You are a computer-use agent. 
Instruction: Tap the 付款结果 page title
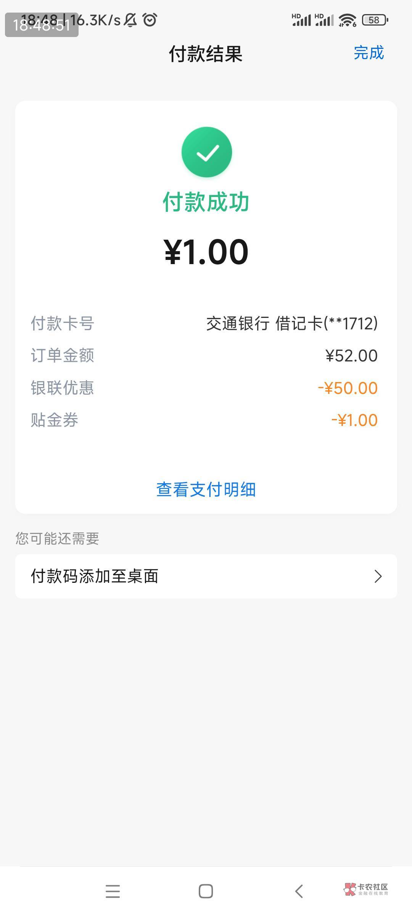click(x=206, y=53)
